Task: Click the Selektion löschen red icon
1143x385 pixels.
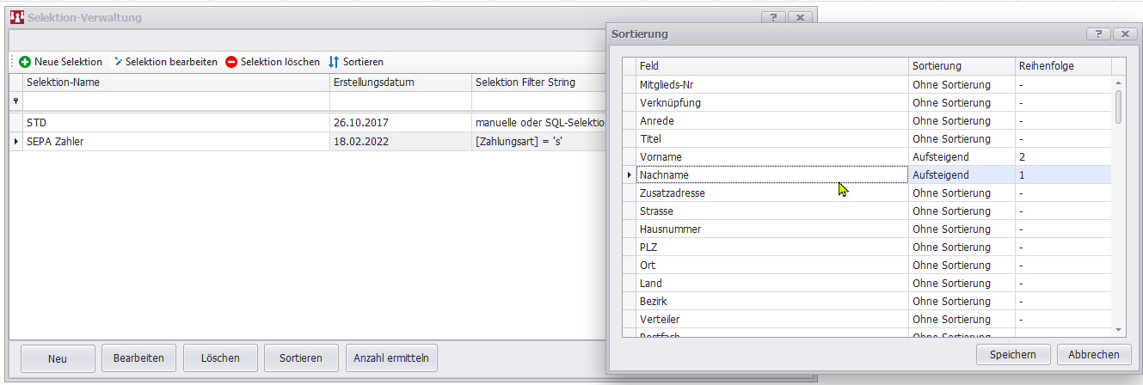Action: click(231, 62)
